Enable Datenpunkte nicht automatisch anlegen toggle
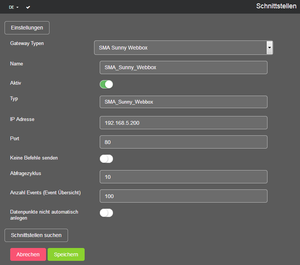This screenshot has height=265, width=300. click(x=107, y=213)
